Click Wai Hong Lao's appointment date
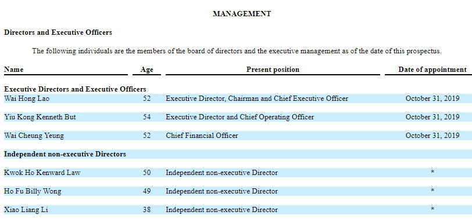Image resolution: width=472 pixels, height=219 pixels. tap(432, 98)
